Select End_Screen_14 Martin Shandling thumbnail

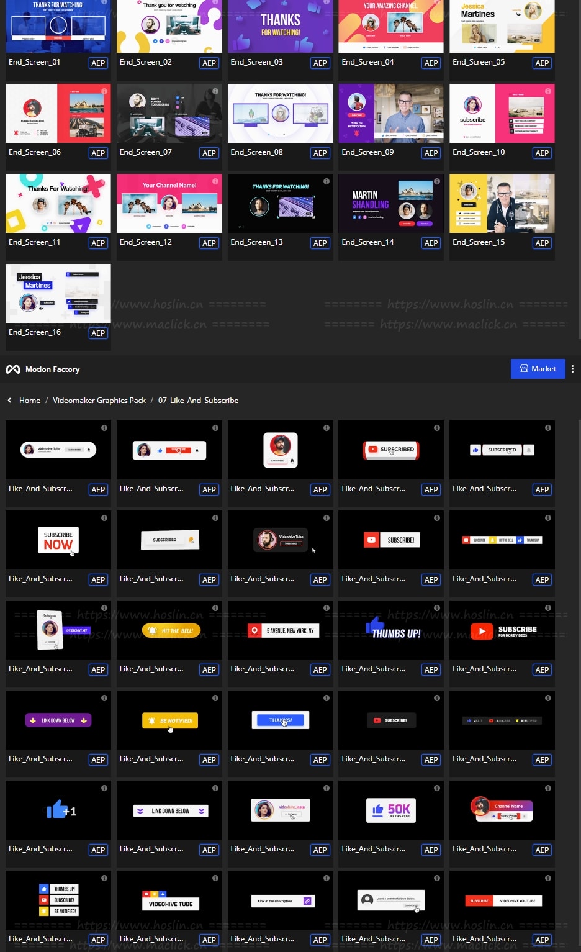click(391, 203)
